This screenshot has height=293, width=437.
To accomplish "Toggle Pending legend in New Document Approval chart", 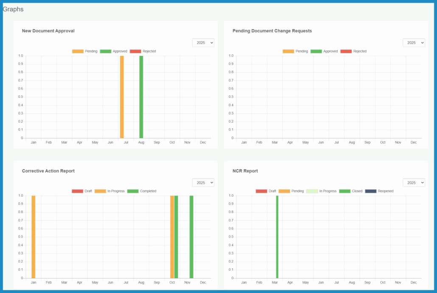I will tap(78, 51).
